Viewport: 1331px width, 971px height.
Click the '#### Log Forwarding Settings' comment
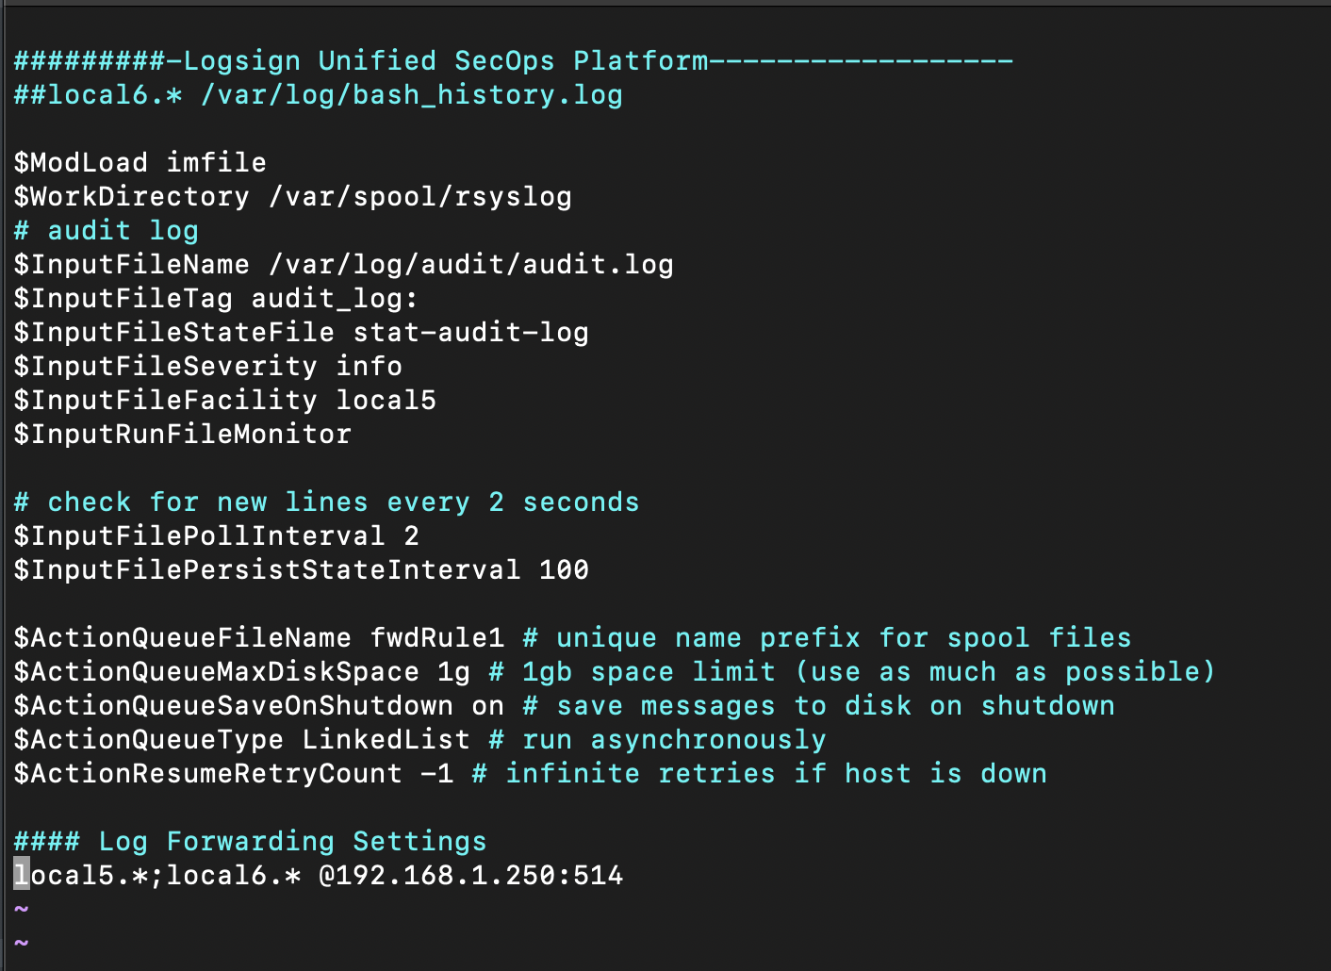point(250,842)
